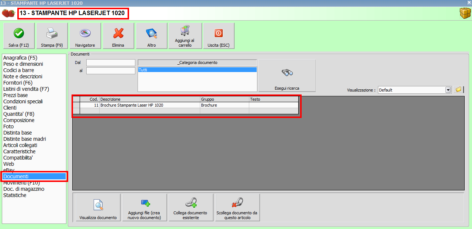
Task: Click the Descrizione column header
Action: [x=150, y=99]
